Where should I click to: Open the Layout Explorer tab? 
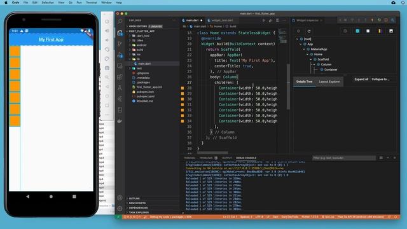pos(329,81)
